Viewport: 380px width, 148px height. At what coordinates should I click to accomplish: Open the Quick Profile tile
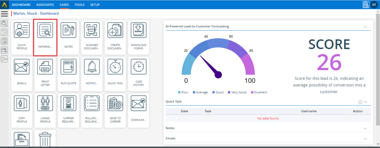(22, 37)
